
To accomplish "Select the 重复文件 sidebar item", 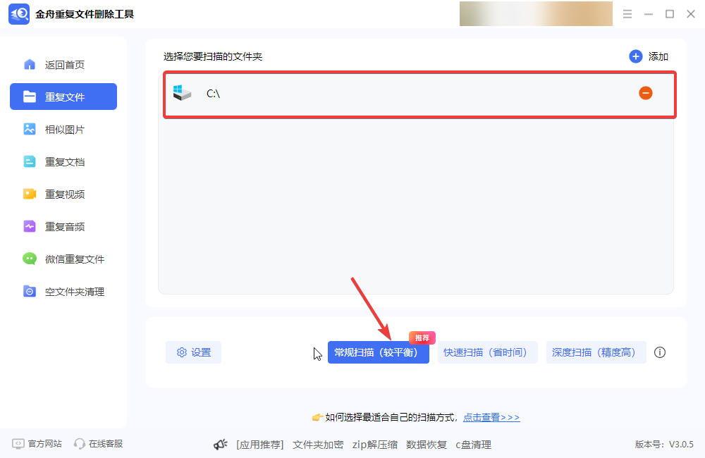I will click(x=63, y=97).
